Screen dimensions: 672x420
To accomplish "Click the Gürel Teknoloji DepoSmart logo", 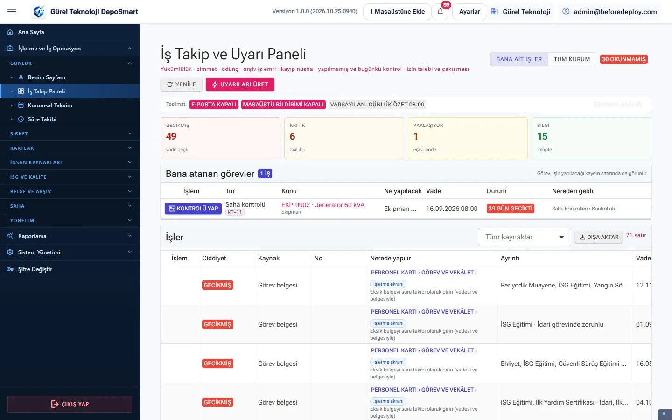I will click(x=39, y=12).
